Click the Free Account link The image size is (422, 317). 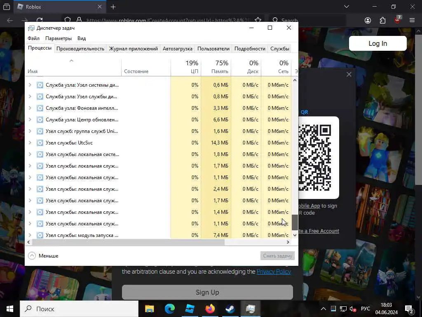[319, 231]
